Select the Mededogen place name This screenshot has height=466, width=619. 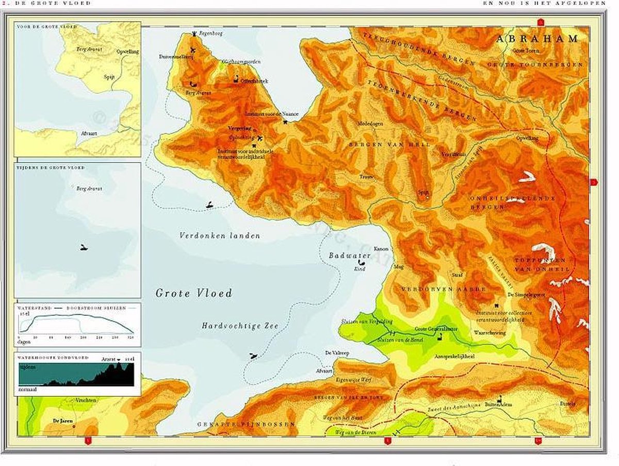(x=370, y=124)
